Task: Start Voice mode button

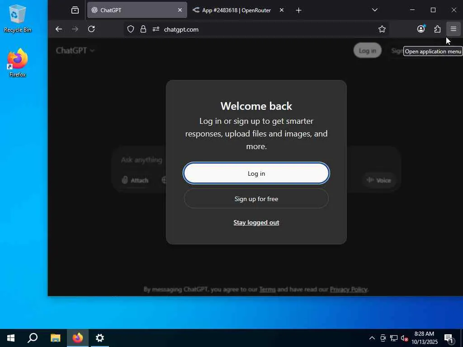Action: pyautogui.click(x=379, y=180)
